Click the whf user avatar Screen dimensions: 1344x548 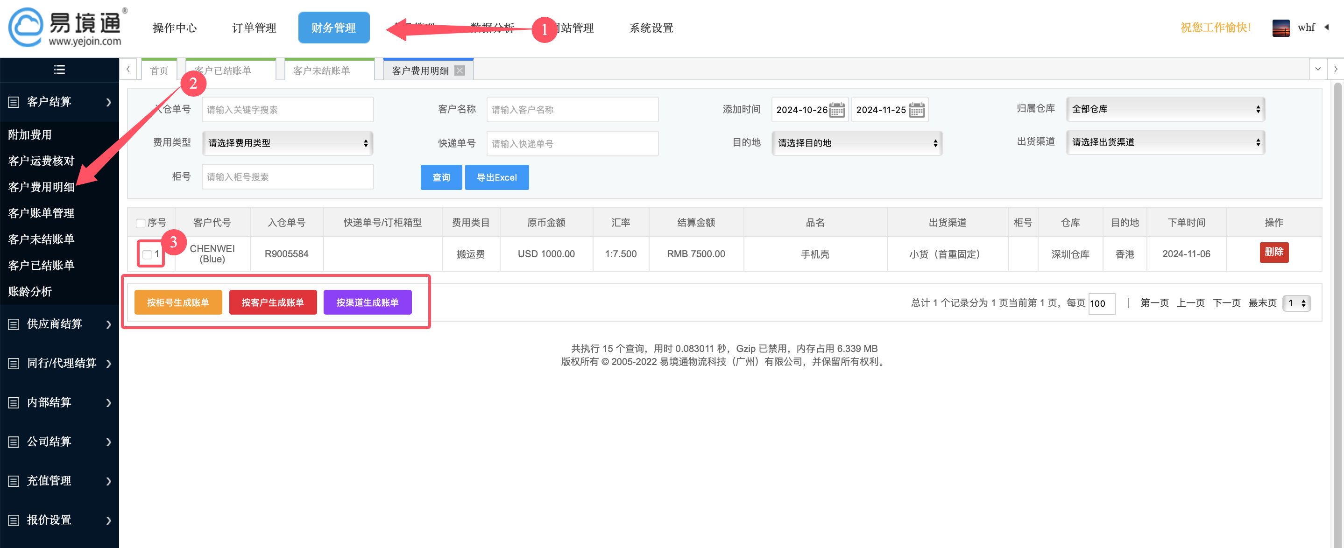tap(1281, 27)
